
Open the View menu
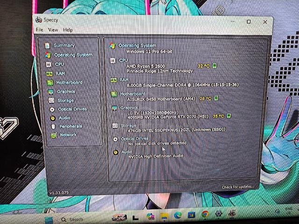(x=53, y=30)
